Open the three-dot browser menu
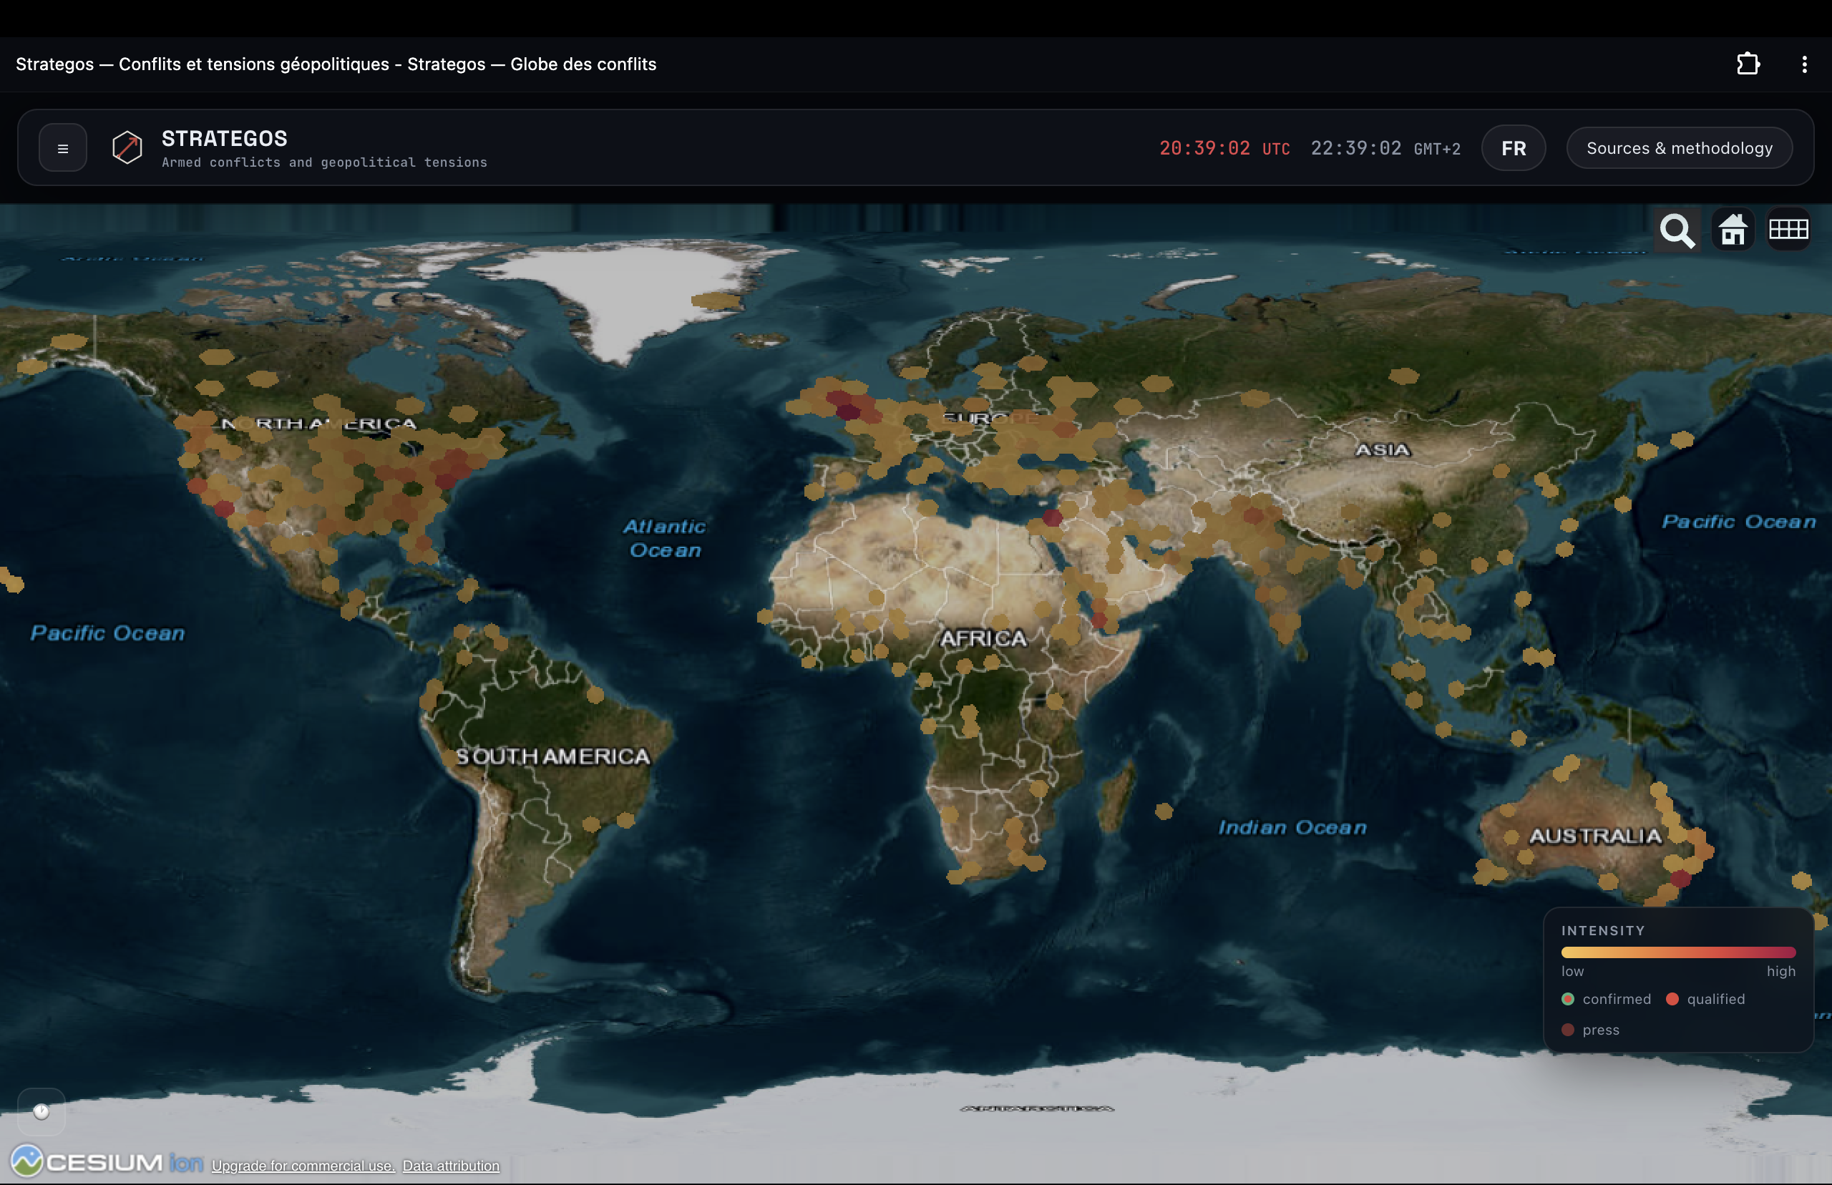The image size is (1832, 1185). [1804, 64]
